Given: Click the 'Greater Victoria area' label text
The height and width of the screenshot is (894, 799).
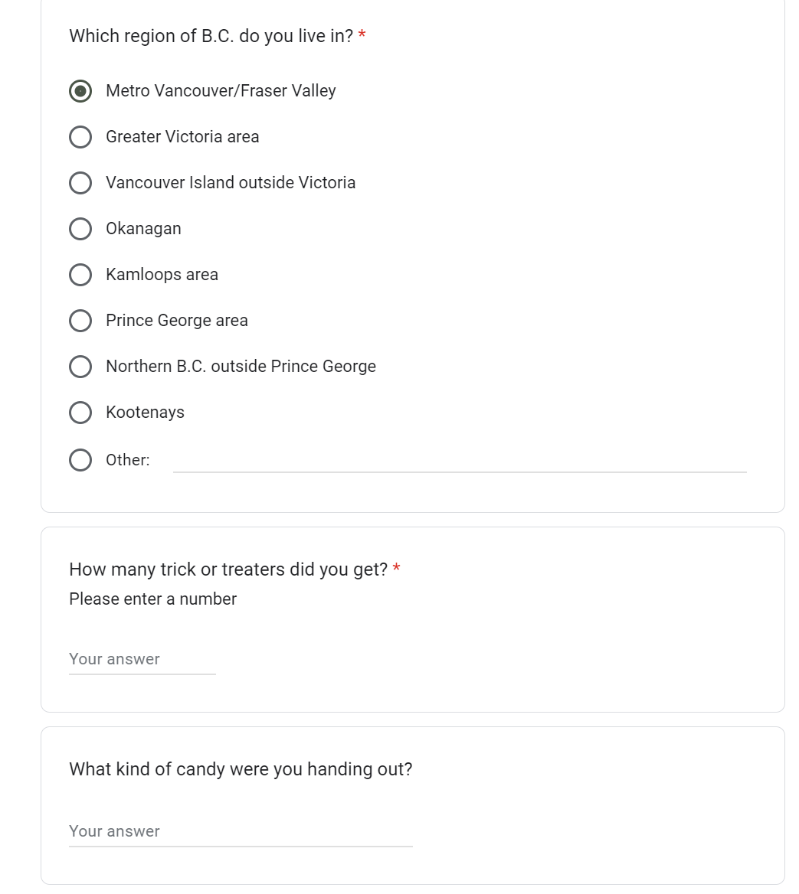Looking at the screenshot, I should (x=182, y=137).
